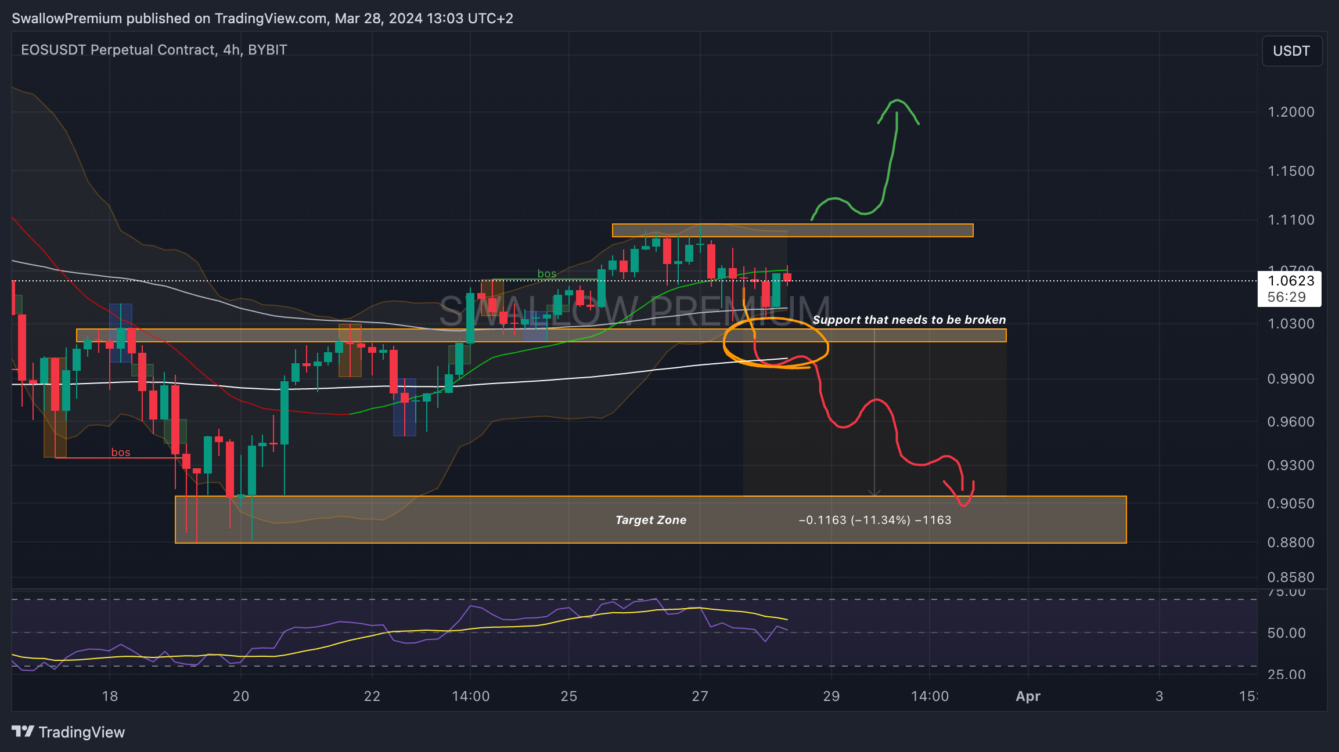This screenshot has width=1339, height=752.
Task: Click the 'Target Zone' label
Action: point(651,520)
